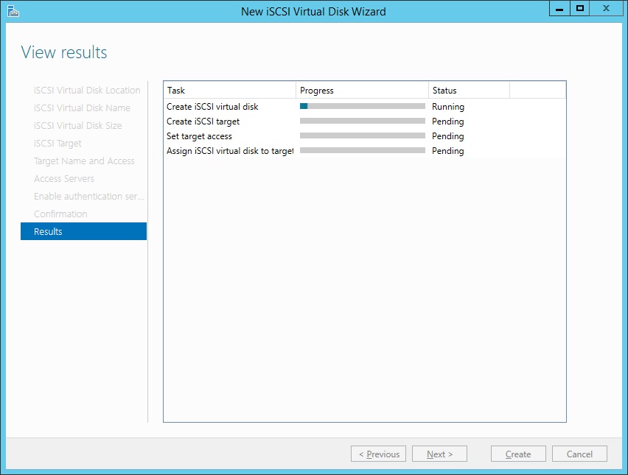Image resolution: width=628 pixels, height=475 pixels.
Task: Open Access Servers step
Action: pos(64,178)
